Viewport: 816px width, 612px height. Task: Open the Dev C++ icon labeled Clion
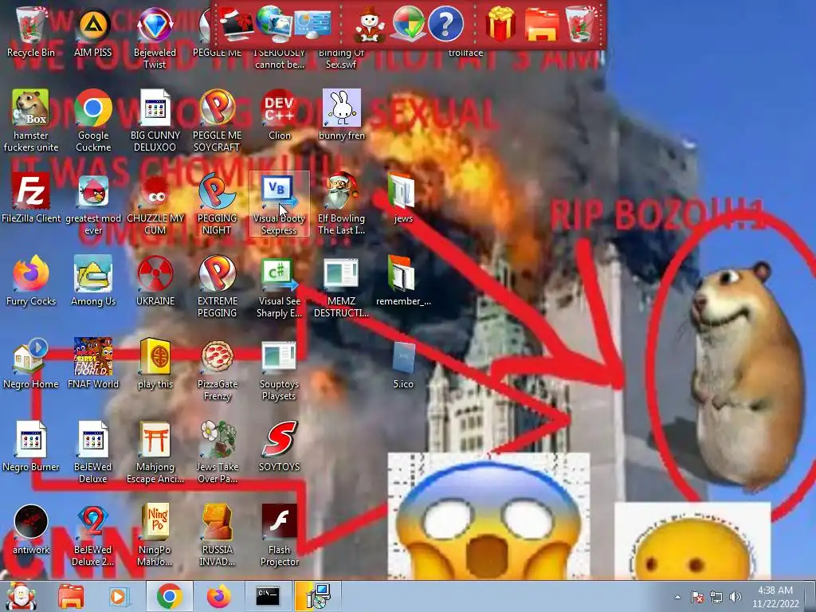pos(280,115)
